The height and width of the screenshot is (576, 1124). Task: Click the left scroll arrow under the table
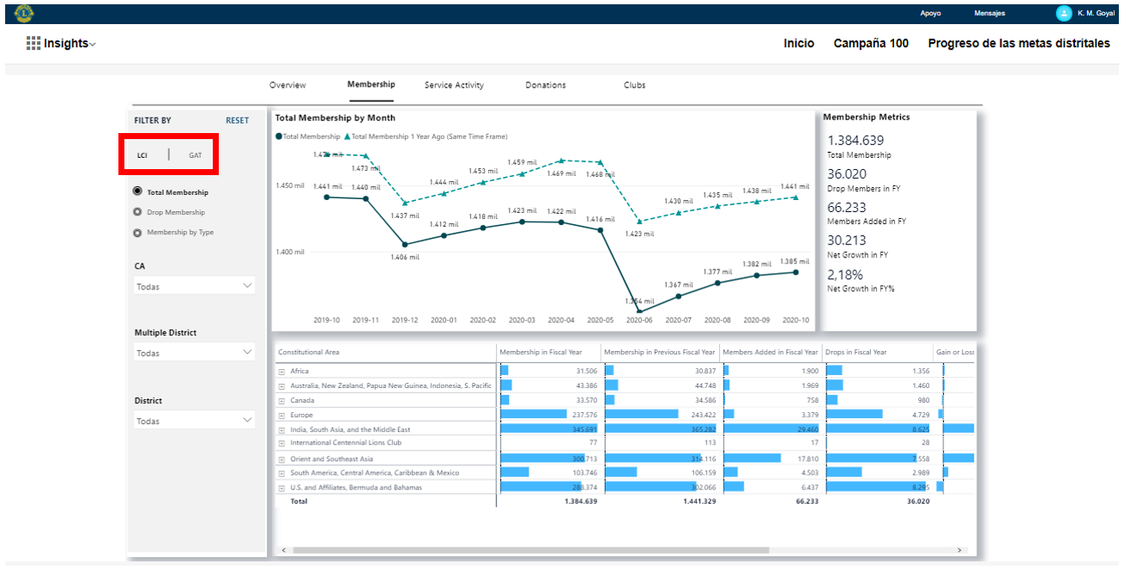tap(284, 550)
